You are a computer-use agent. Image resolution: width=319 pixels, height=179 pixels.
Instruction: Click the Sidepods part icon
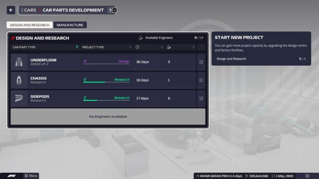[19, 98]
